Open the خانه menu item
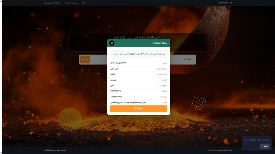The image size is (275, 154). point(83,3)
